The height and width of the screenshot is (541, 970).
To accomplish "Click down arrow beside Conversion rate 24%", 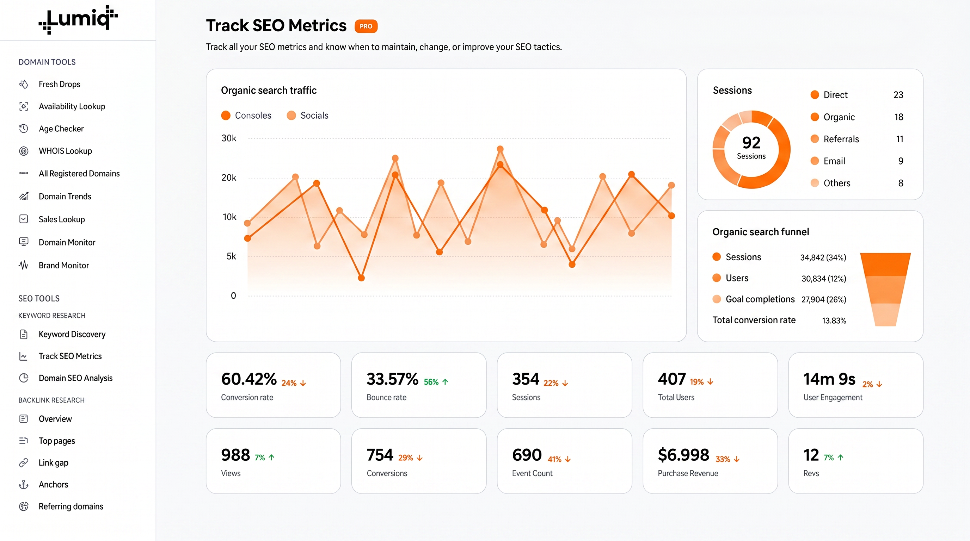I will [x=303, y=383].
